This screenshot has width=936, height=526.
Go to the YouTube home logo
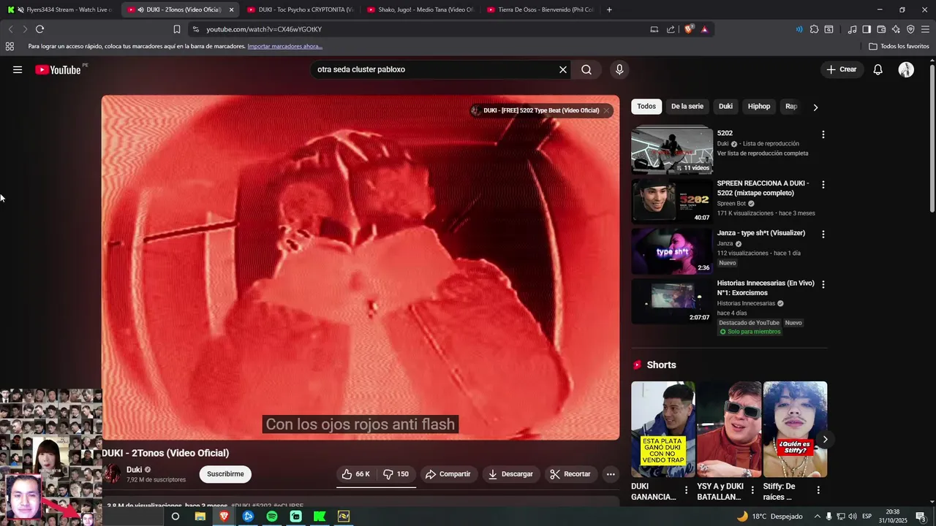[58, 69]
